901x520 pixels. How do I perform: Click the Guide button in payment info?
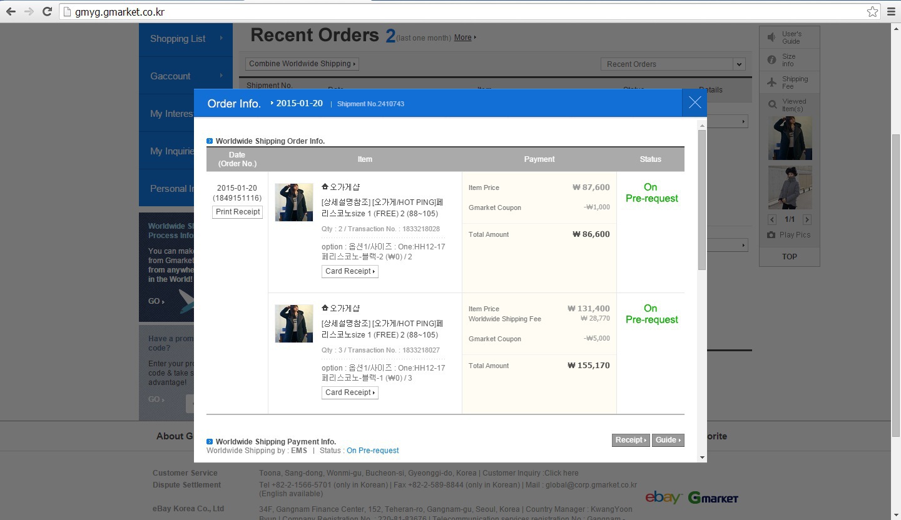668,440
